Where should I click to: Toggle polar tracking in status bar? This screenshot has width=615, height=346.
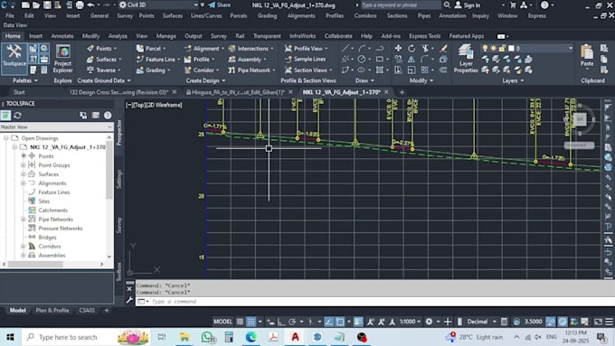click(292, 322)
